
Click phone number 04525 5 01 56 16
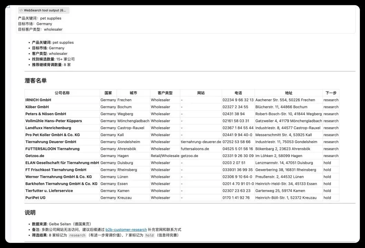238,149
